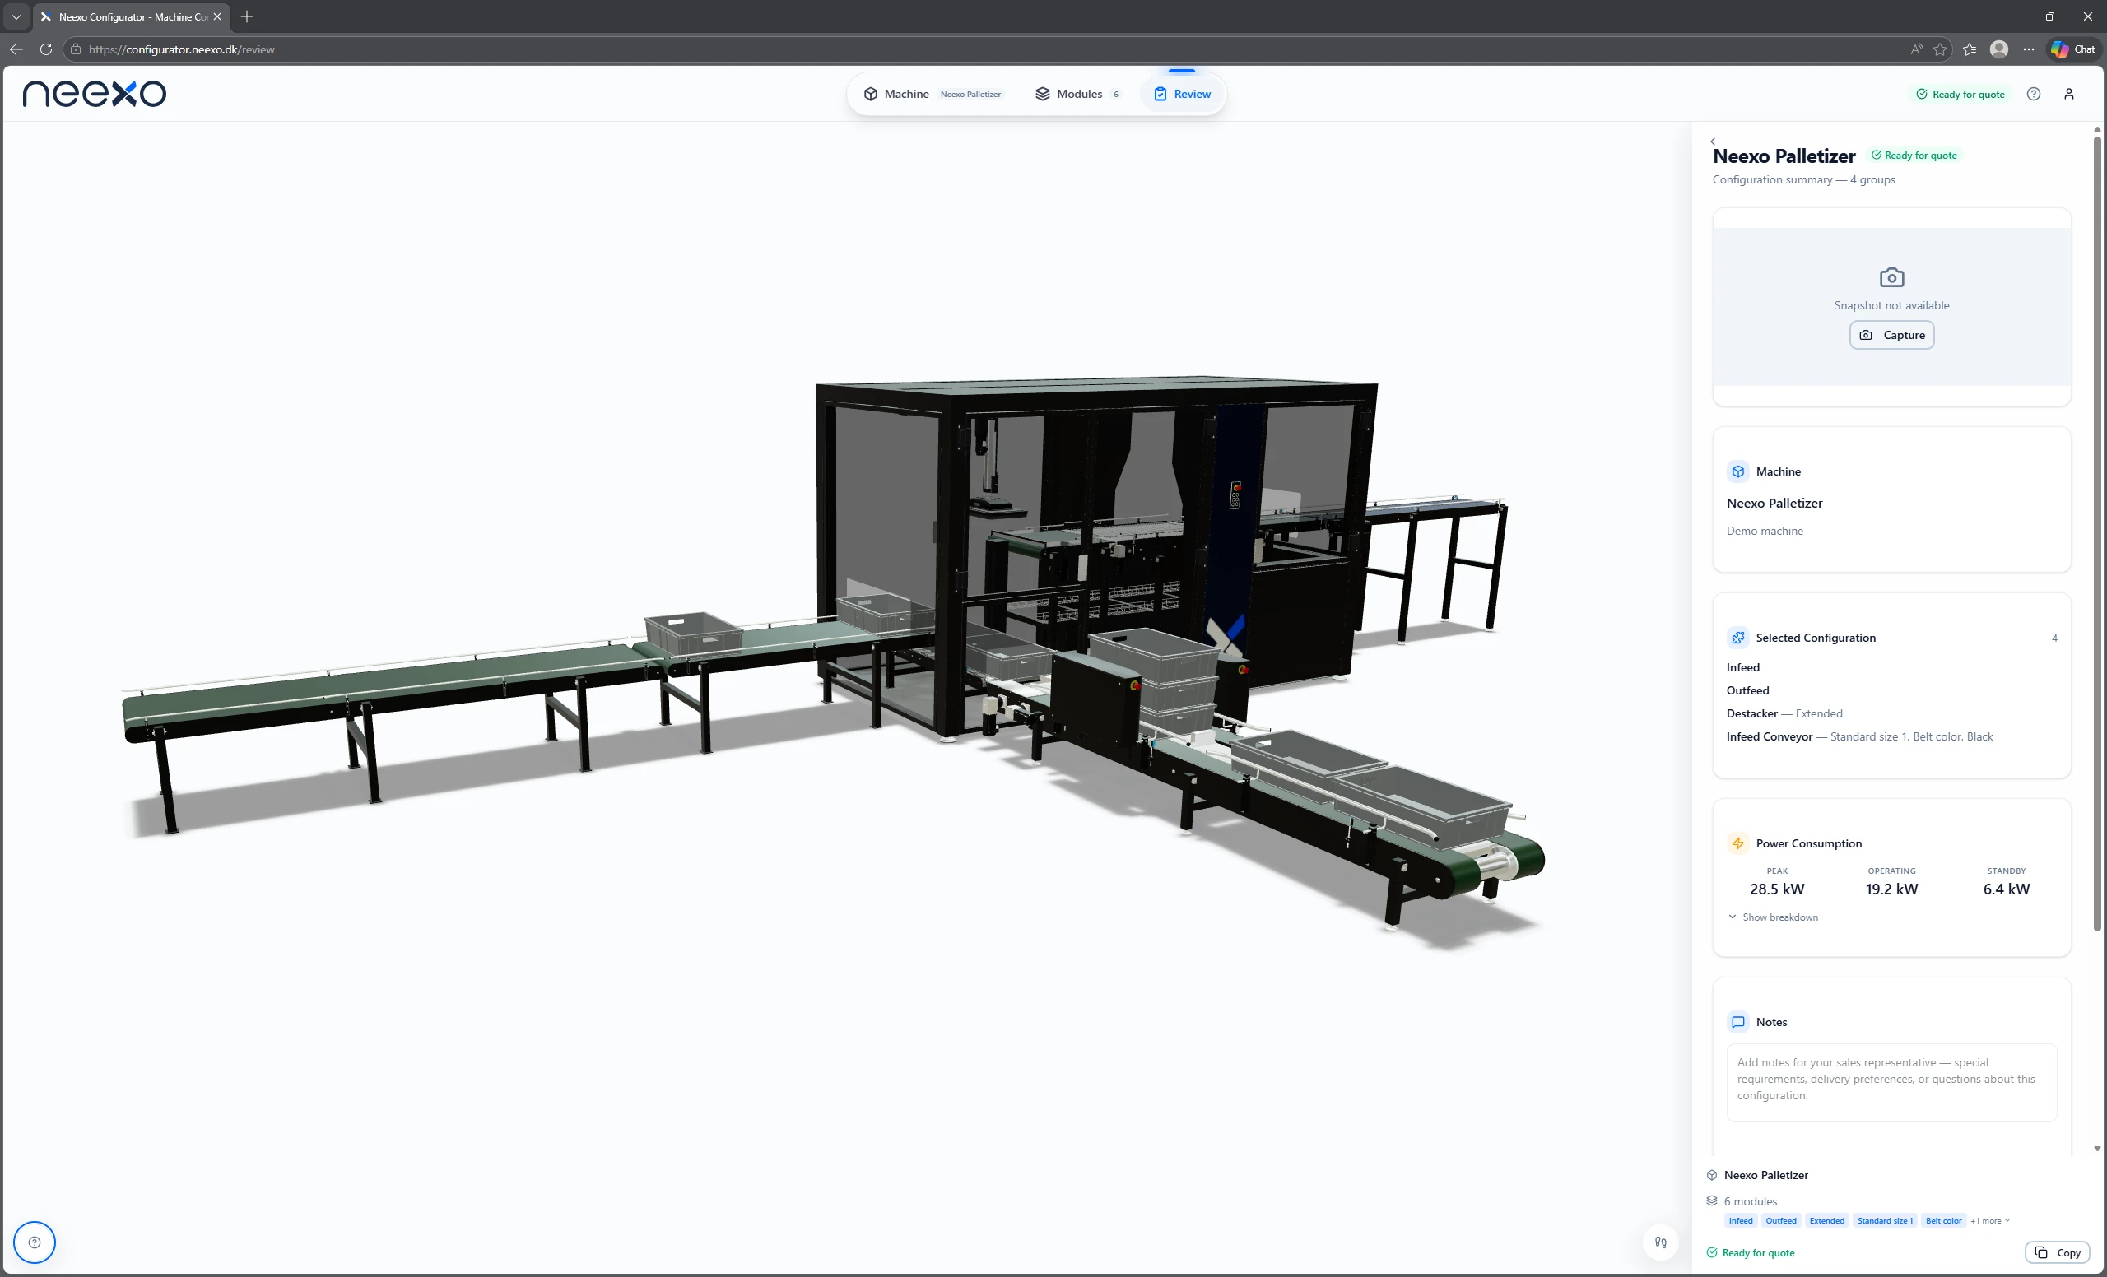Expand Show breakdown for power consumption

(x=1773, y=917)
